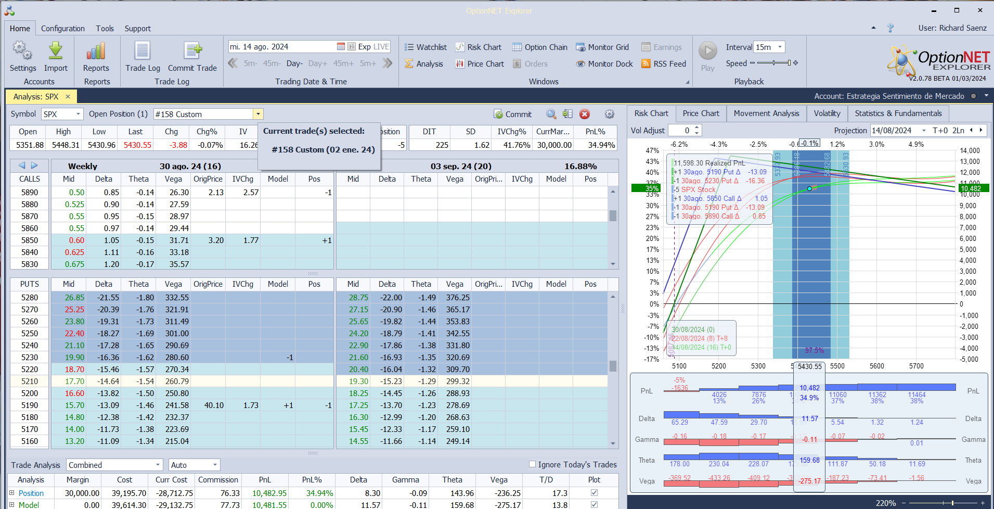This screenshot has height=509, width=994.
Task: Toggle Ignore Today's Trades checkbox
Action: pos(532,464)
